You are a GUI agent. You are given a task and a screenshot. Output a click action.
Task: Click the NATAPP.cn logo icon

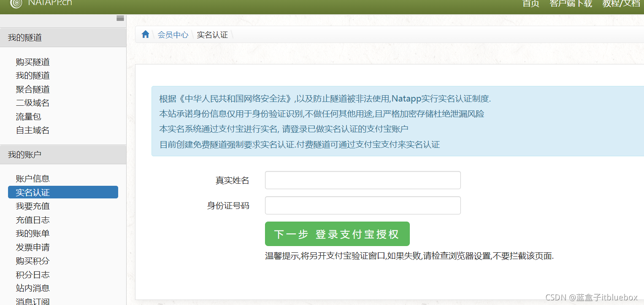tap(16, 3)
